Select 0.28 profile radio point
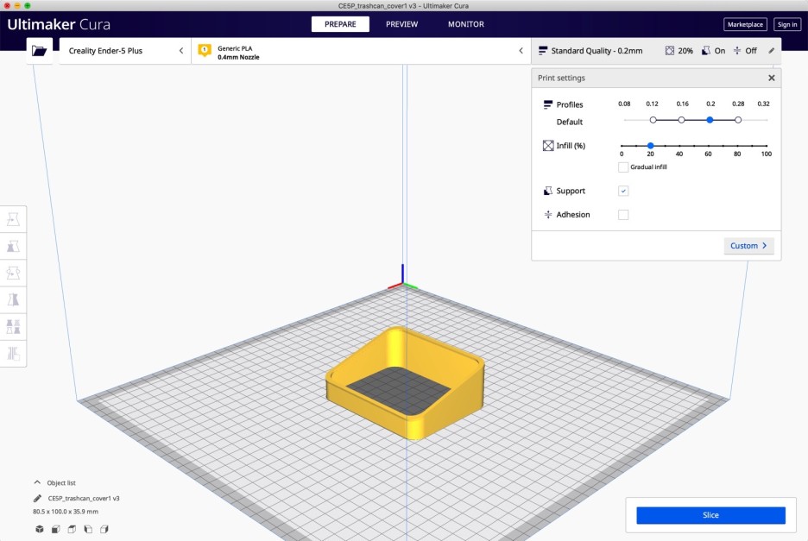Screen dimensions: 808x541 pos(738,120)
